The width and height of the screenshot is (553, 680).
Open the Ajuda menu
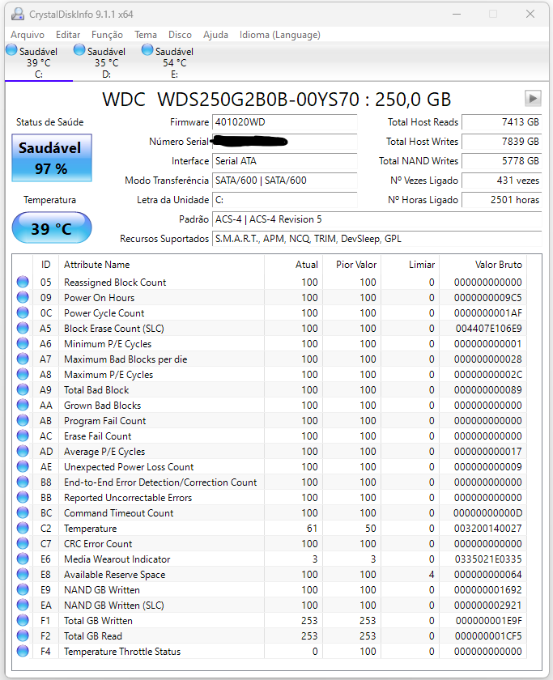tap(215, 35)
